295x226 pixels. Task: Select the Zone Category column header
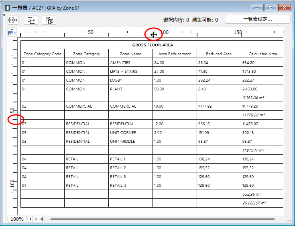[x=87, y=54]
